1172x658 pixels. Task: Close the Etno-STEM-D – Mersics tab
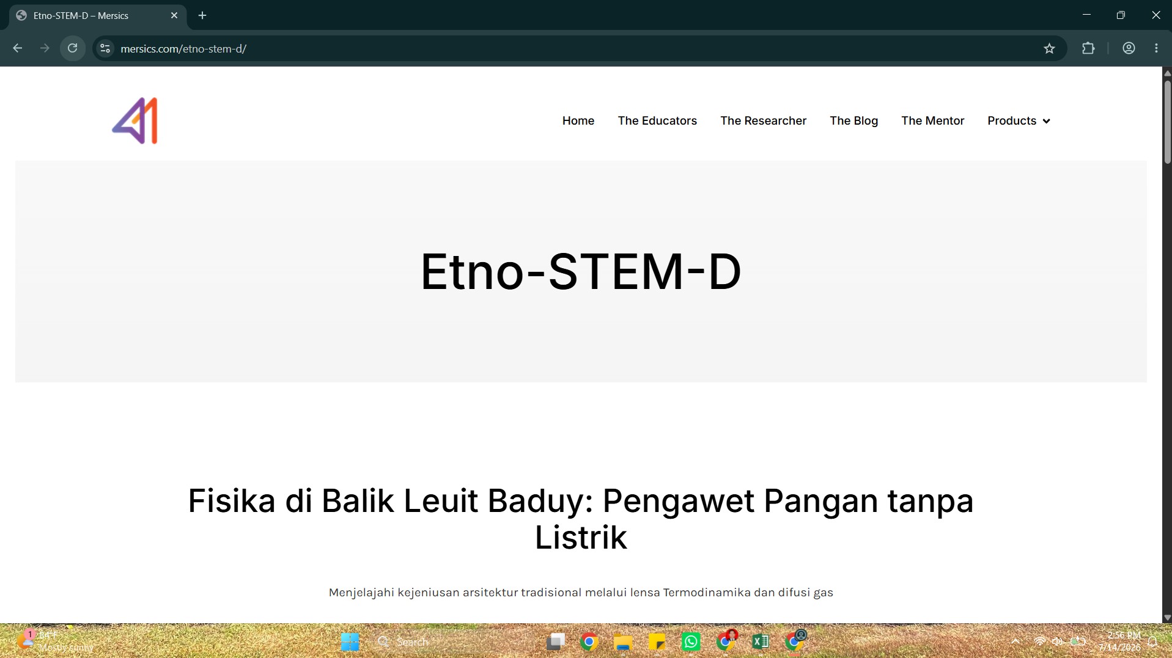coord(174,15)
